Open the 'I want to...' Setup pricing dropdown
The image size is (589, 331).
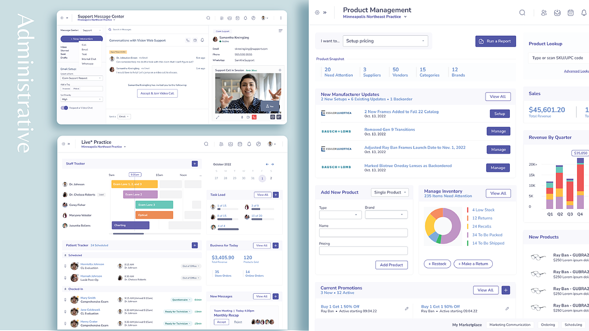385,41
